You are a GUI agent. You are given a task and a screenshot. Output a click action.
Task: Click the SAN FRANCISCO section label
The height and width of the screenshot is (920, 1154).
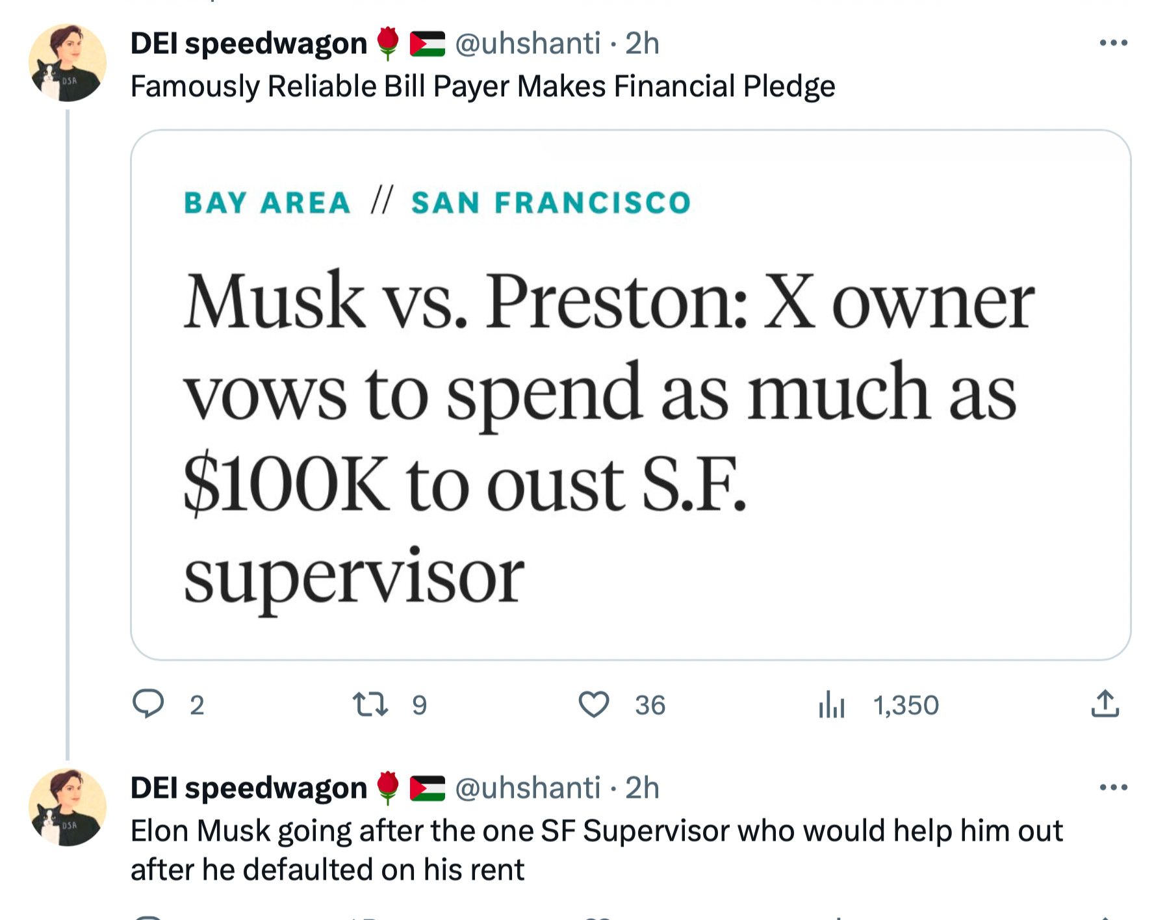tap(551, 203)
